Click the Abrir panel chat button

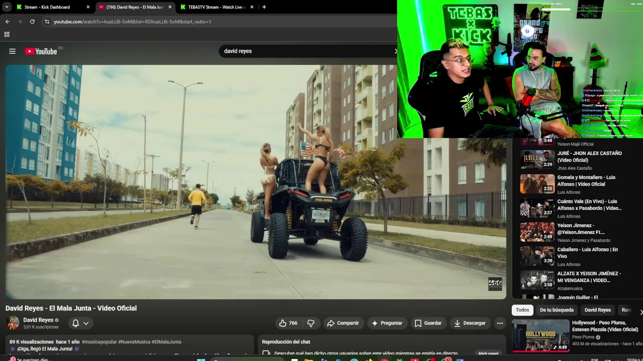tap(488, 353)
